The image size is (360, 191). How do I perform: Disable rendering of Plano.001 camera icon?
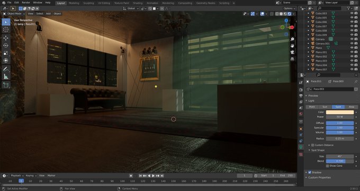(356, 52)
